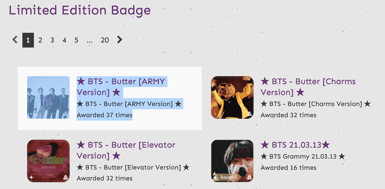Go to previous page arrow
This screenshot has width=385, height=189.
[15, 40]
